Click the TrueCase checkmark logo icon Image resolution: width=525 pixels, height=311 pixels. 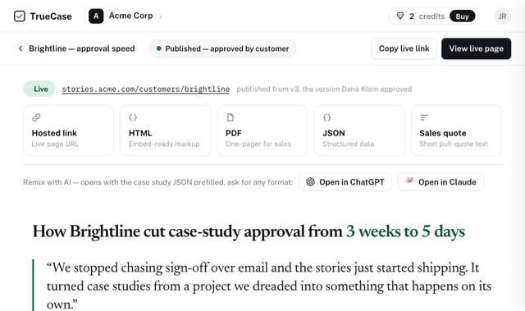(20, 16)
